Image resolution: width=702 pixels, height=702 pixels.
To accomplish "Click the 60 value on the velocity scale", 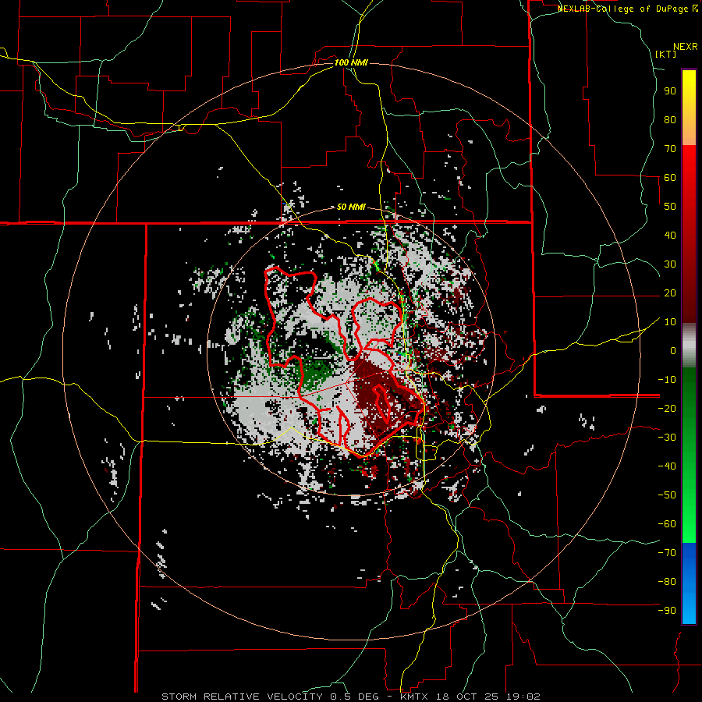I will coord(670,178).
